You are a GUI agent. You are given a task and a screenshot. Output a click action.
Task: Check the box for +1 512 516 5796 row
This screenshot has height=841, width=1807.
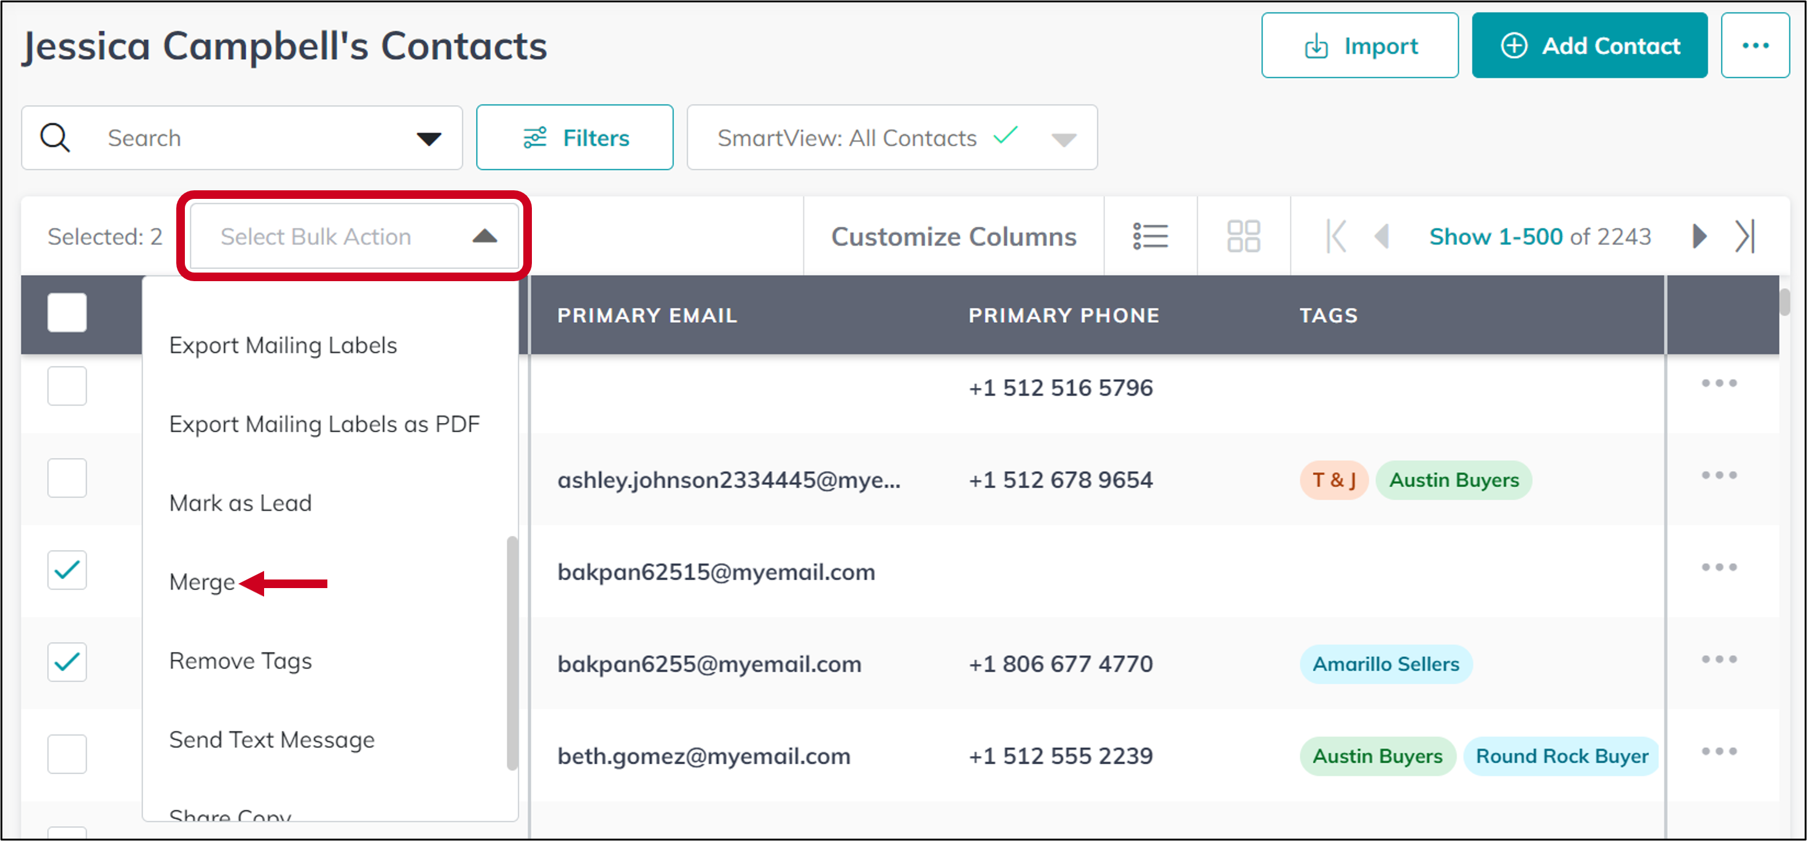(x=68, y=386)
